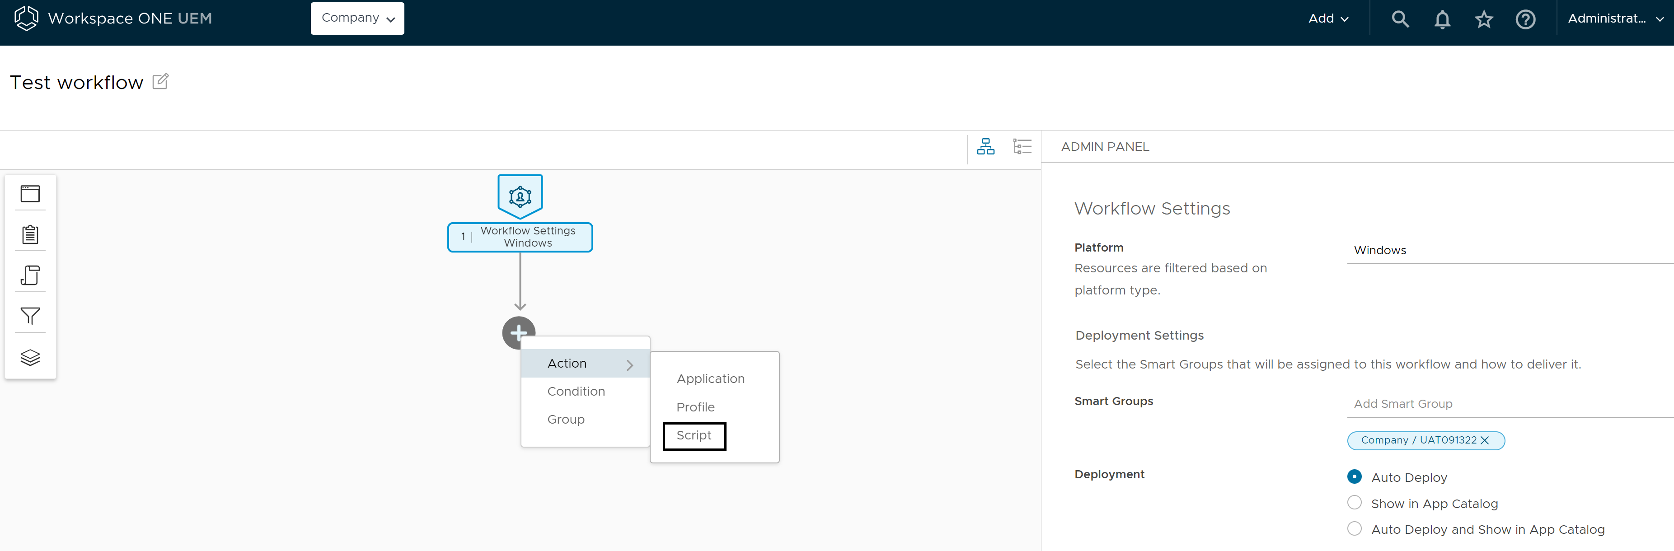
Task: Click the plus add-step button
Action: click(519, 333)
